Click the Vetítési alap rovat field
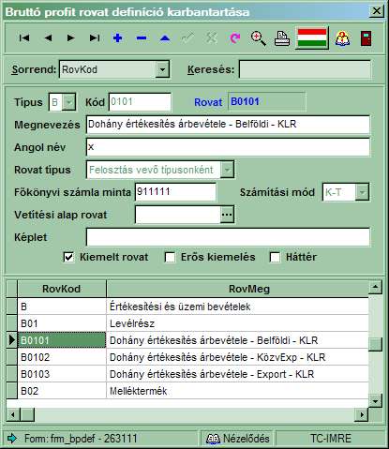Screen dimensions: 389x449 click(x=178, y=215)
